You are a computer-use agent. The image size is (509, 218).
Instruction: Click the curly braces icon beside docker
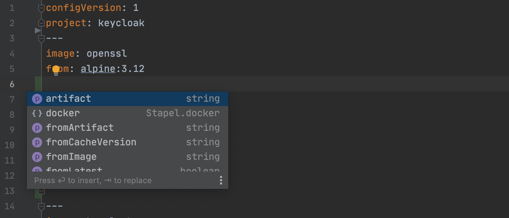[x=37, y=113]
